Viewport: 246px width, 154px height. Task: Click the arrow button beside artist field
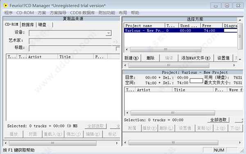[116, 42]
